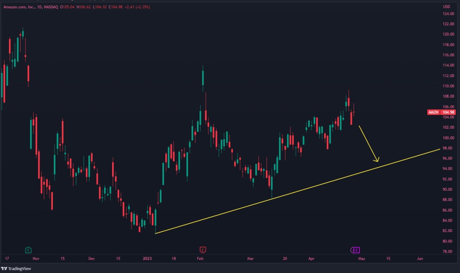
Task: Click the Apr label on the time axis
Action: 311,259
